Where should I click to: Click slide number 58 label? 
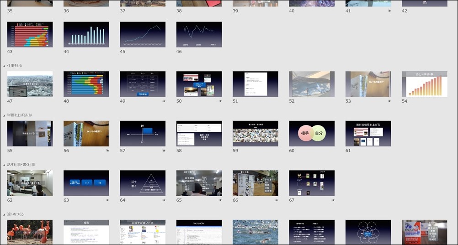pos(179,151)
